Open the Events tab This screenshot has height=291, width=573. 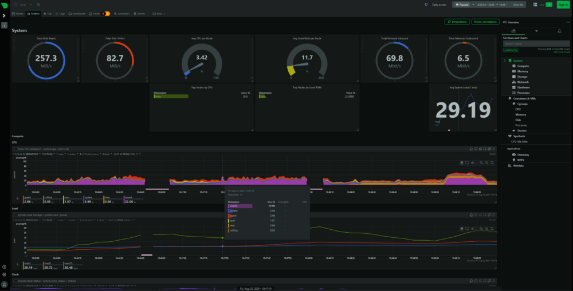[x=139, y=14]
